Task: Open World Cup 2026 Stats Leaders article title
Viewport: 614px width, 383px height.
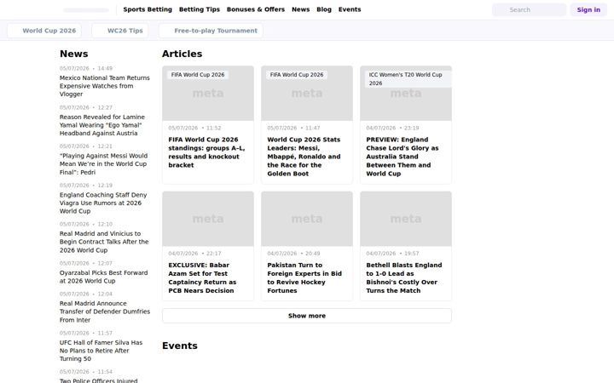Action: click(304, 157)
